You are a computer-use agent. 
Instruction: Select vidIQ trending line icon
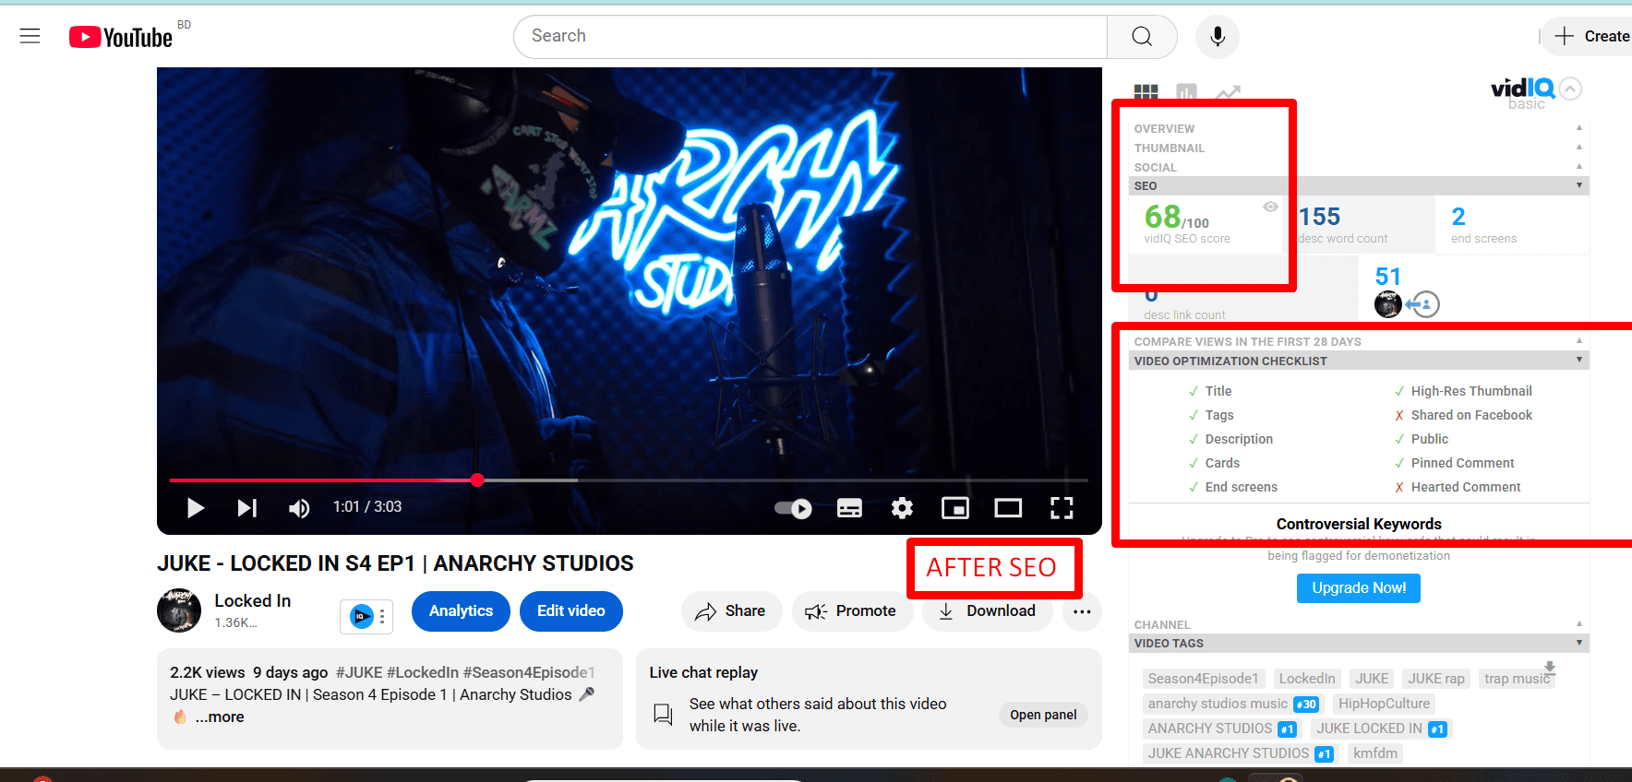[1228, 92]
